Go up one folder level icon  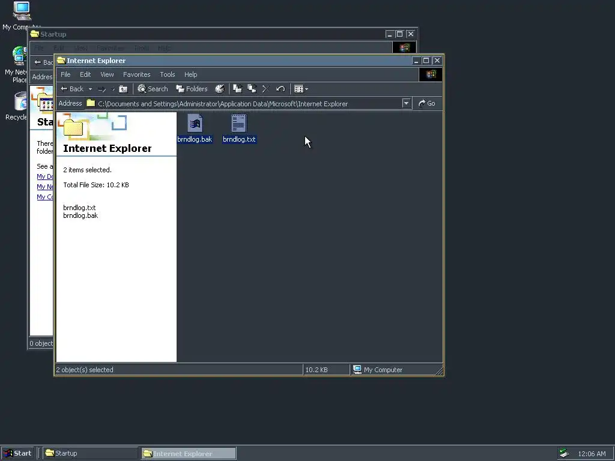123,89
